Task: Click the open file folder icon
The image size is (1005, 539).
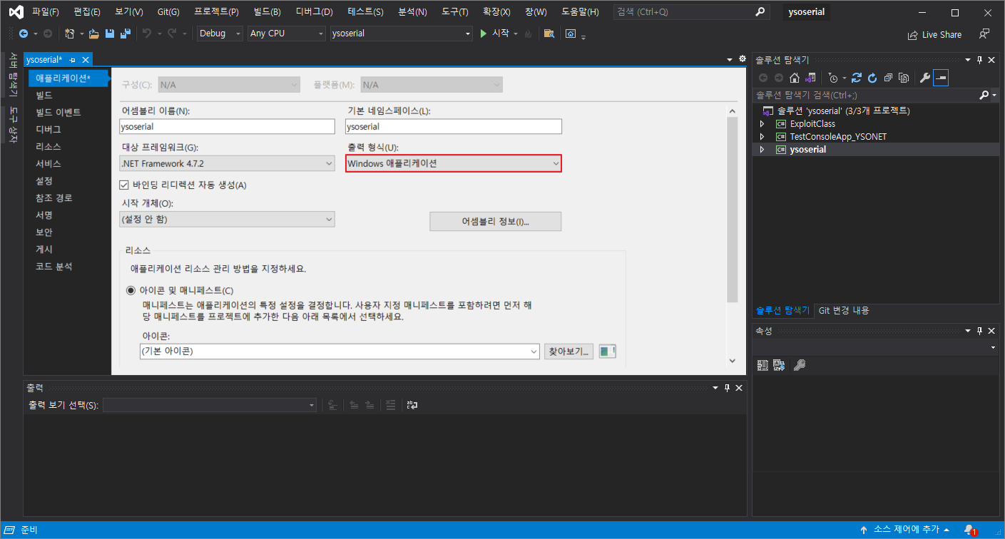Action: tap(93, 34)
